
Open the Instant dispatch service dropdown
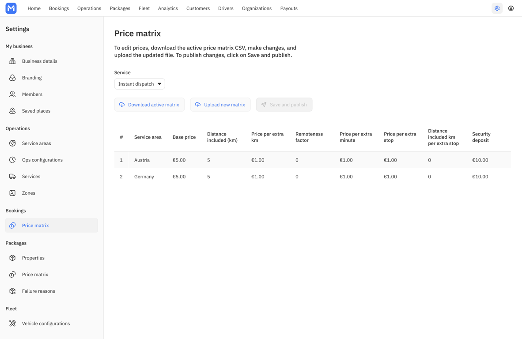(140, 84)
